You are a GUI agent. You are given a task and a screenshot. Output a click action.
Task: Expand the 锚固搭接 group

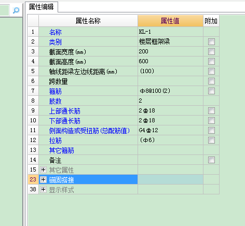click(x=43, y=180)
